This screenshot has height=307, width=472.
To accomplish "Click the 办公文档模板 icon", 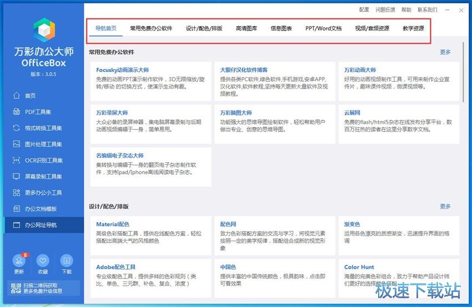I will pos(17,209).
